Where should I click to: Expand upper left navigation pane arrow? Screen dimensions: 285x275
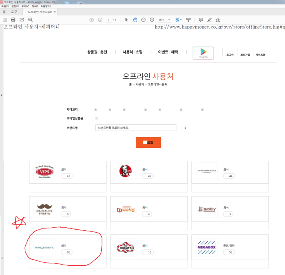pos(2,95)
